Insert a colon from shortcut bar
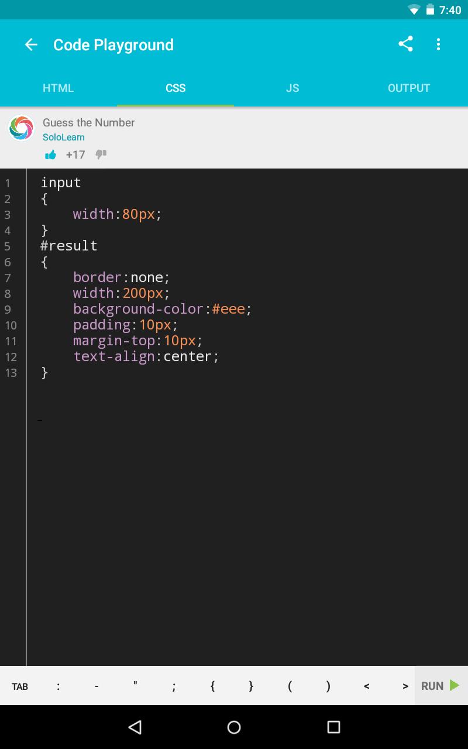 pyautogui.click(x=58, y=686)
